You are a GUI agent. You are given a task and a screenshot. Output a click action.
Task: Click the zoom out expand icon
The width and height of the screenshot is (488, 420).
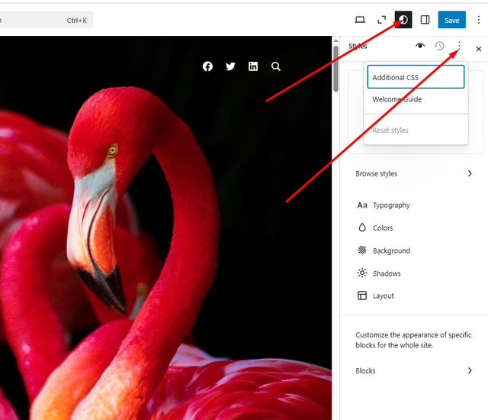click(x=381, y=20)
